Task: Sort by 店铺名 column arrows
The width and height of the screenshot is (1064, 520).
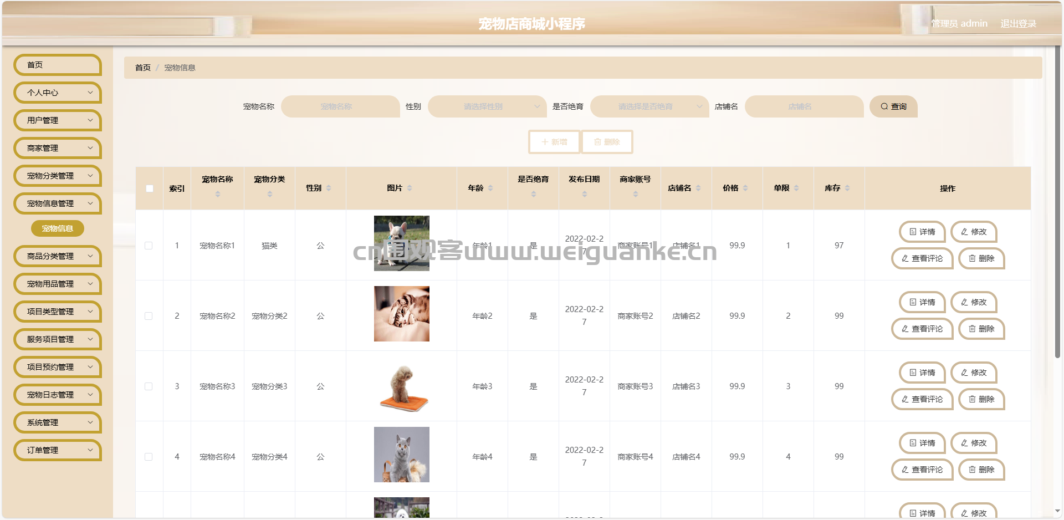Action: (698, 188)
